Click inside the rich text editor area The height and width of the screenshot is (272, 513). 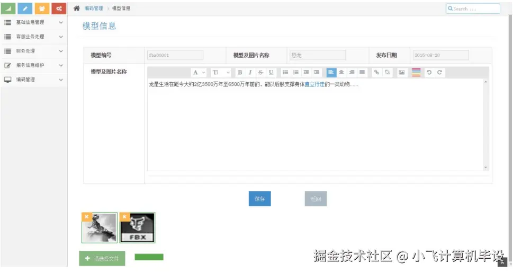pos(315,125)
